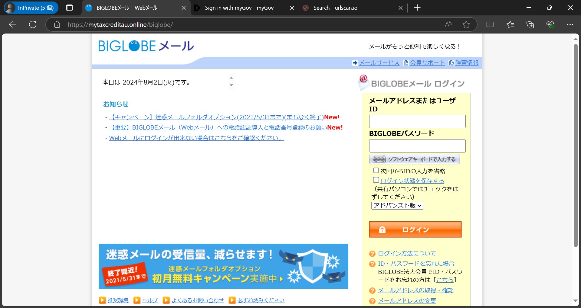Click question icon beside ログイン方法について

point(373,254)
